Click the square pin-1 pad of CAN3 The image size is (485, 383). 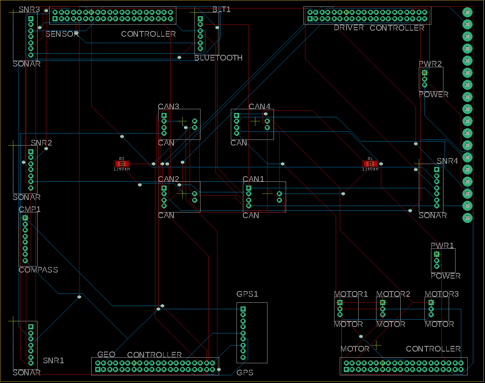click(164, 115)
